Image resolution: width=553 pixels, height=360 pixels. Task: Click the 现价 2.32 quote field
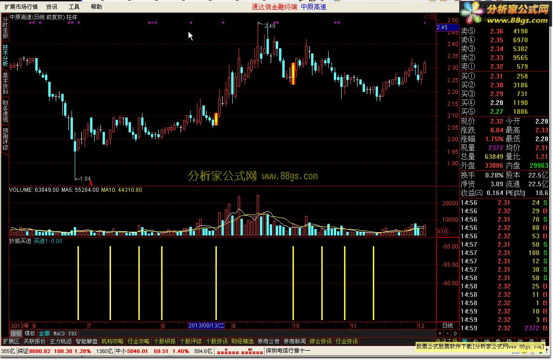482,121
